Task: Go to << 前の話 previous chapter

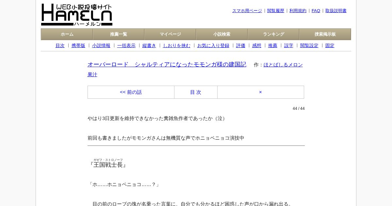Action: [131, 92]
